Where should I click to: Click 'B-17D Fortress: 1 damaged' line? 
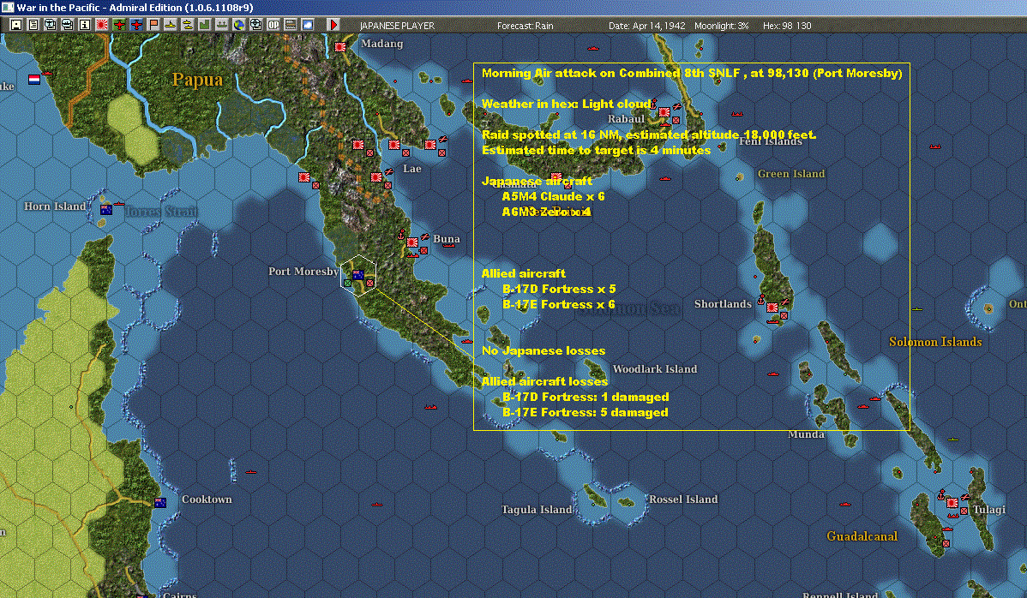(x=586, y=398)
